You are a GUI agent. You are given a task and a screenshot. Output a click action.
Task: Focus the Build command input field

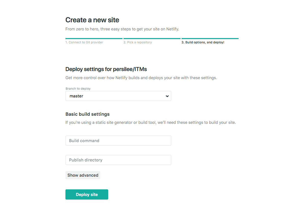[118, 141]
